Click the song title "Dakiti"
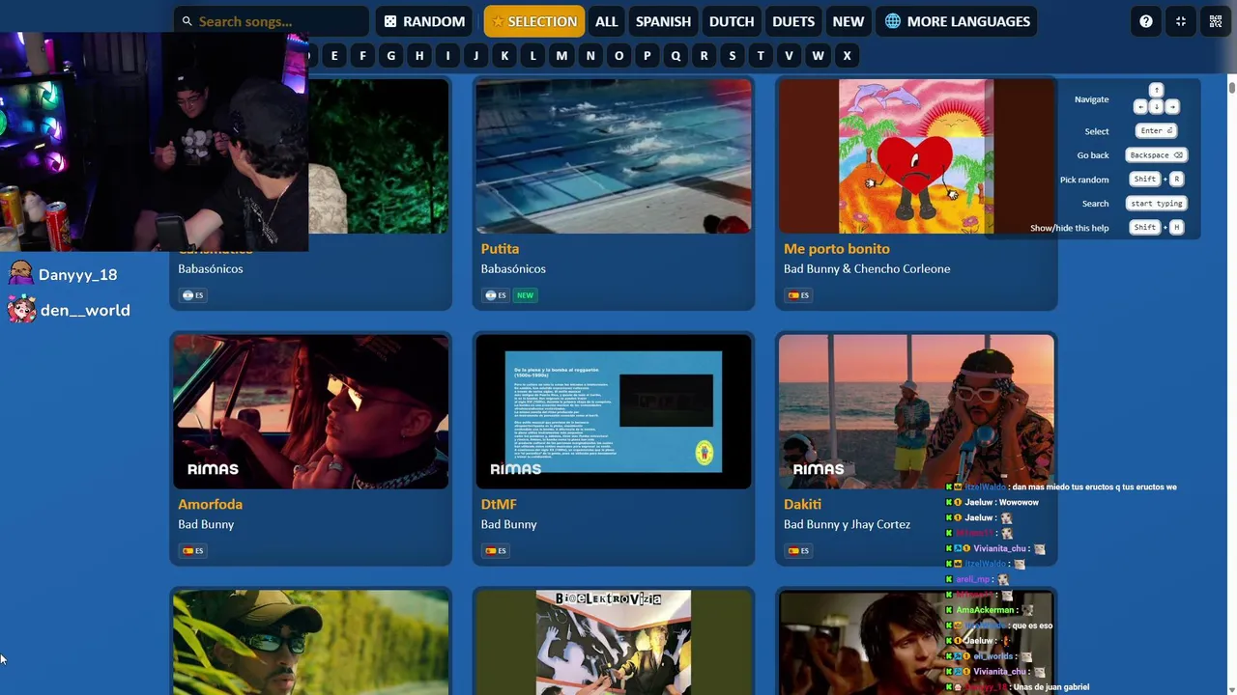 pos(802,505)
